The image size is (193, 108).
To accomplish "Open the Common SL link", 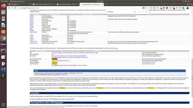I will pyautogui.click(x=33, y=41).
